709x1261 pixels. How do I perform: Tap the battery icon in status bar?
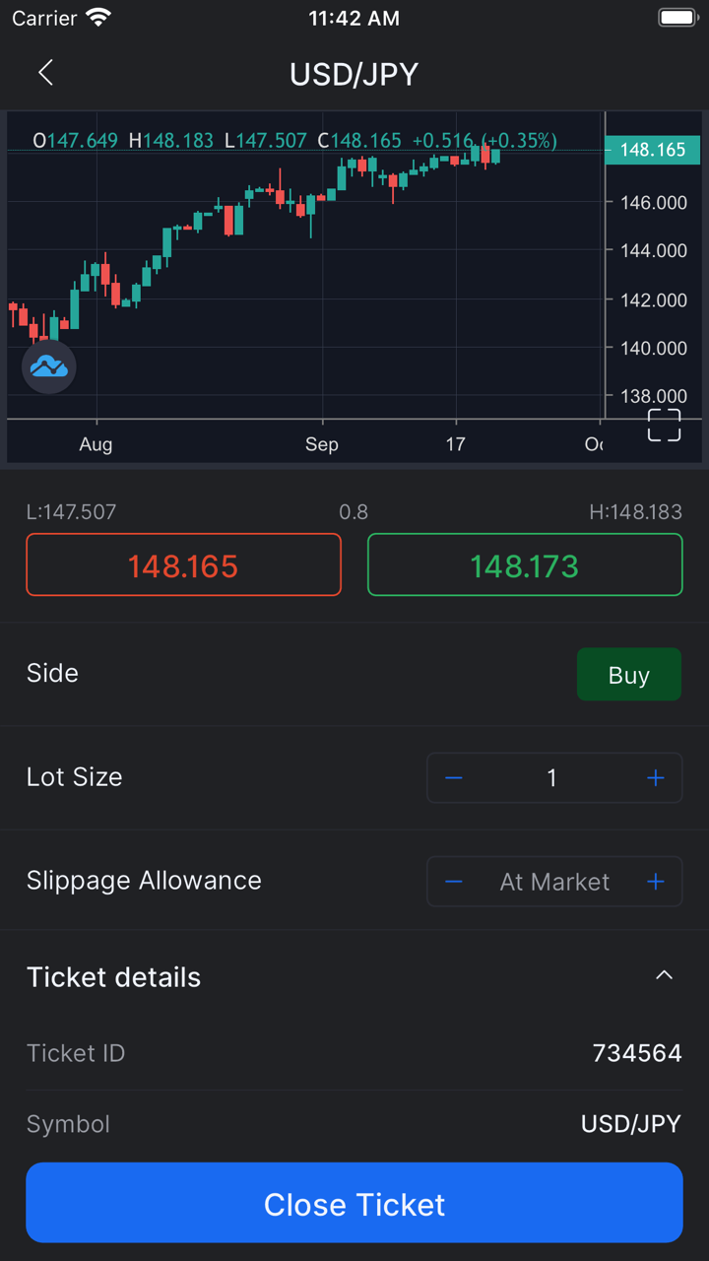[x=677, y=18]
